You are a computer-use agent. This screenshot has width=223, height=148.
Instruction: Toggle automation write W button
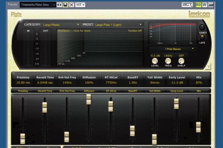(204, 5)
